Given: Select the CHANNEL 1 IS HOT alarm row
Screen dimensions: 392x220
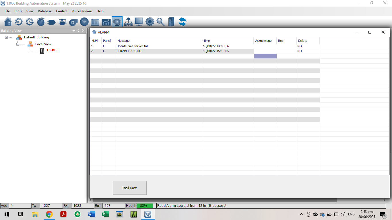Looking at the screenshot, I should pos(130,51).
